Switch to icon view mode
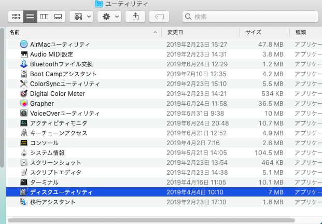This screenshot has width=322, height=224. 16,17
